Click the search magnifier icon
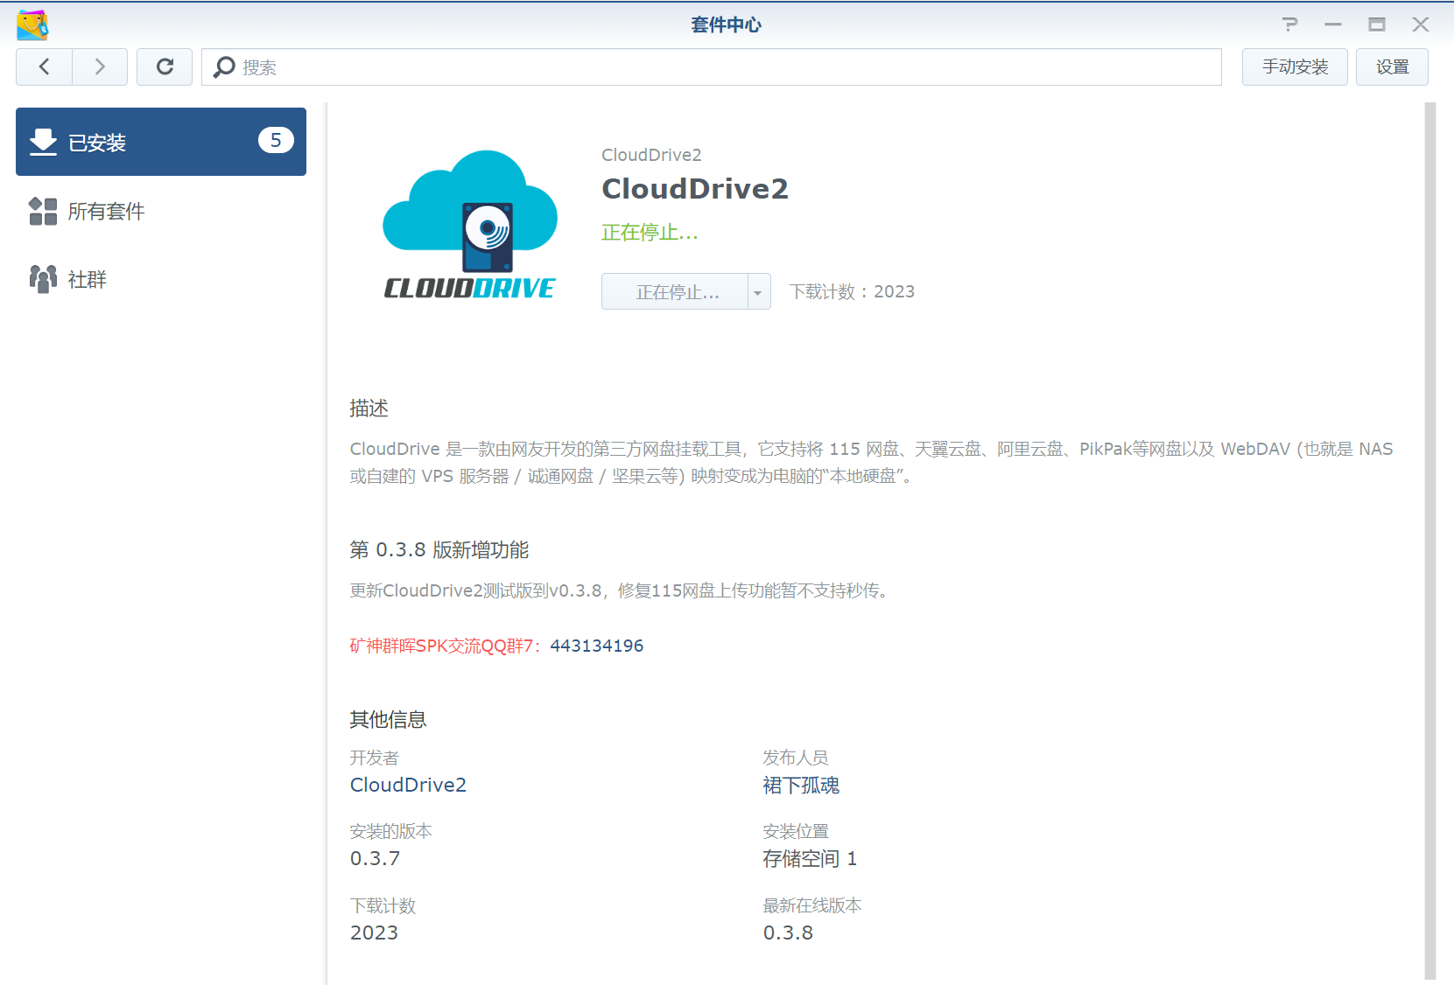Image resolution: width=1454 pixels, height=985 pixels. point(224,67)
